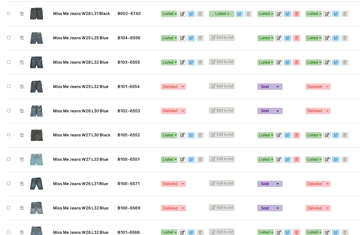Click Edit to list in B101-6554 row
Screen dimensions: 363x235
tap(222, 86)
